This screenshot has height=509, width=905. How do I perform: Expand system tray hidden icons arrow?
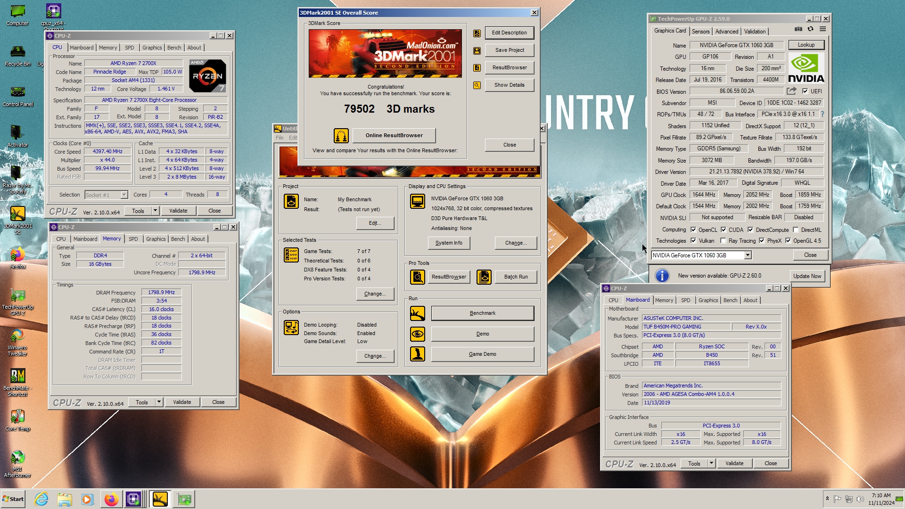tap(827, 499)
